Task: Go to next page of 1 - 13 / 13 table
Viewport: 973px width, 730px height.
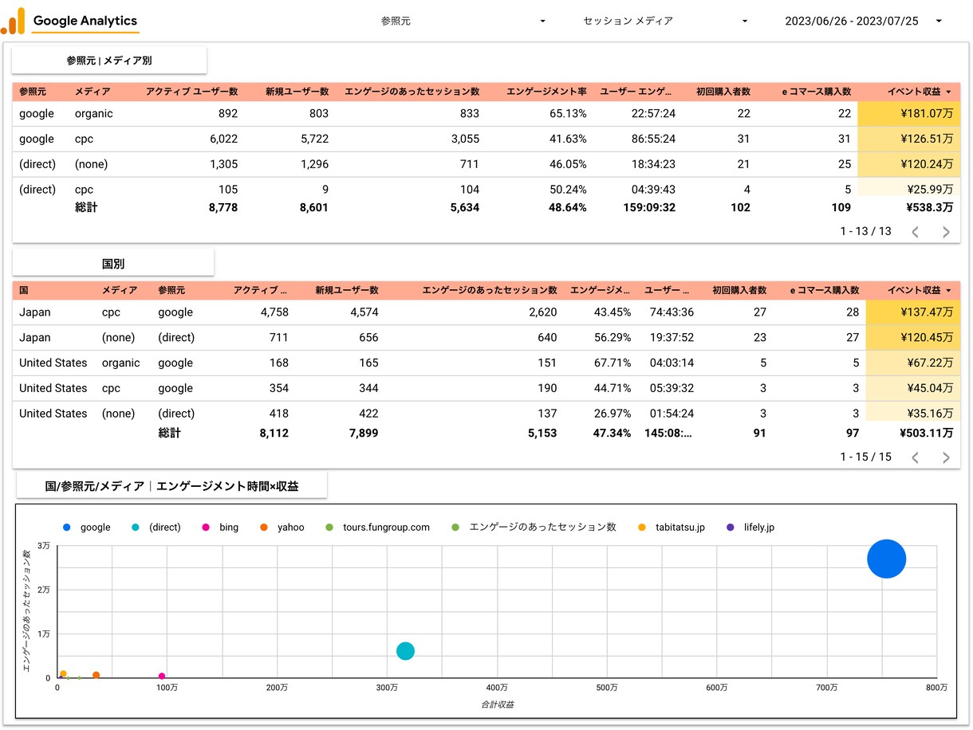Action: pyautogui.click(x=946, y=232)
